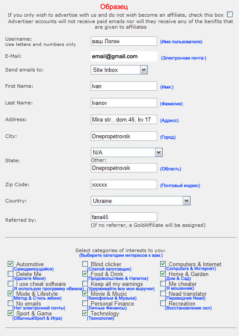
Task: Click the Referred by field
Action: point(124,217)
